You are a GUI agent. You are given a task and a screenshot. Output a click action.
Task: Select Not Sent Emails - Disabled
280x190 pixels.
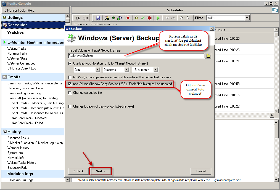tap(29, 118)
